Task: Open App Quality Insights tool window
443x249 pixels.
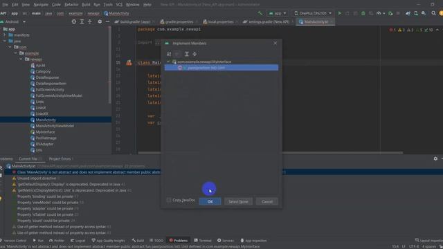Action: (108, 241)
